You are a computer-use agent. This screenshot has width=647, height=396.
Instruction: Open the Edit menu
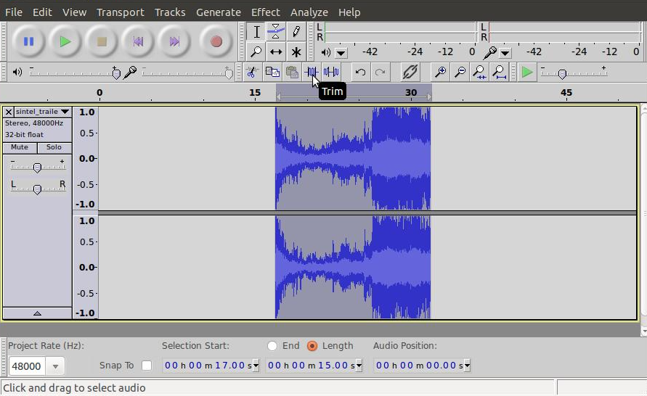(x=42, y=12)
